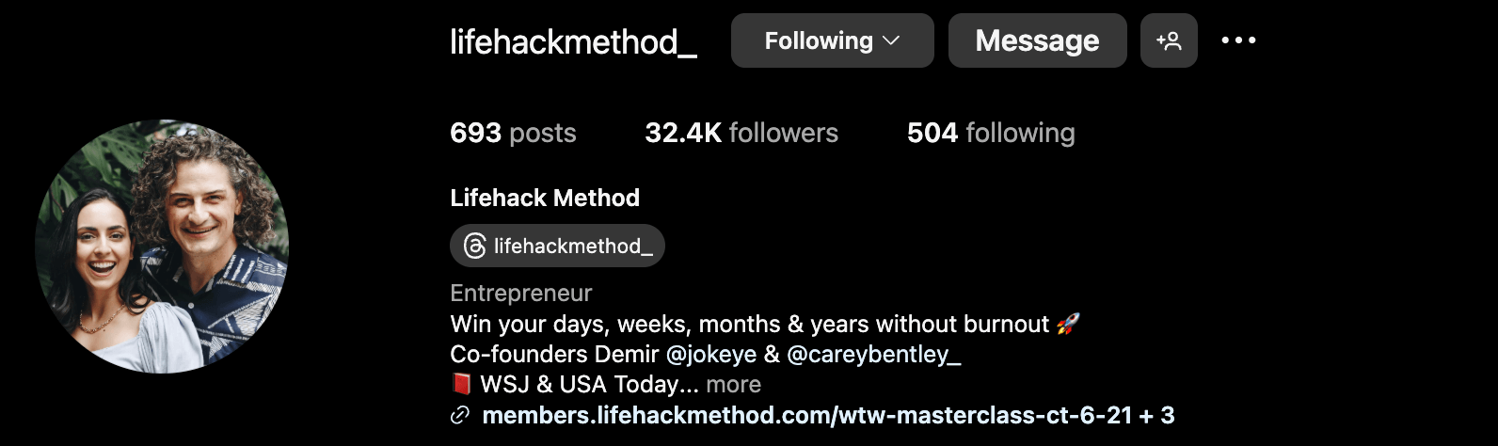Open the similar accounts suggestion icon

click(1169, 40)
